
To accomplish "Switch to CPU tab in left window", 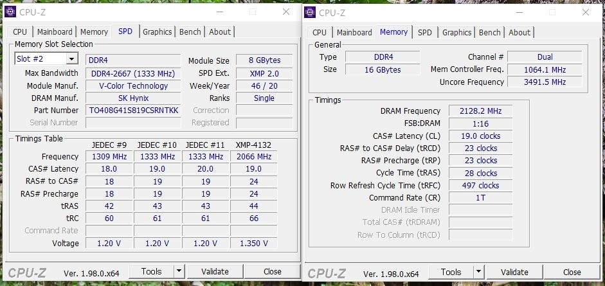I will (x=20, y=32).
